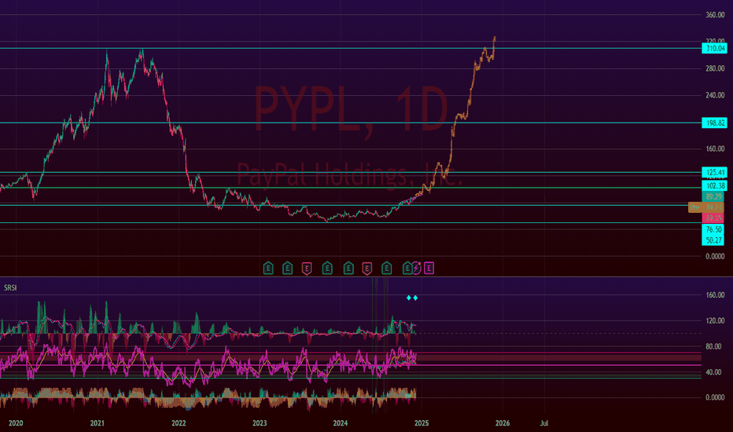
Task: Click the green 89.29 last price label
Action: click(713, 196)
